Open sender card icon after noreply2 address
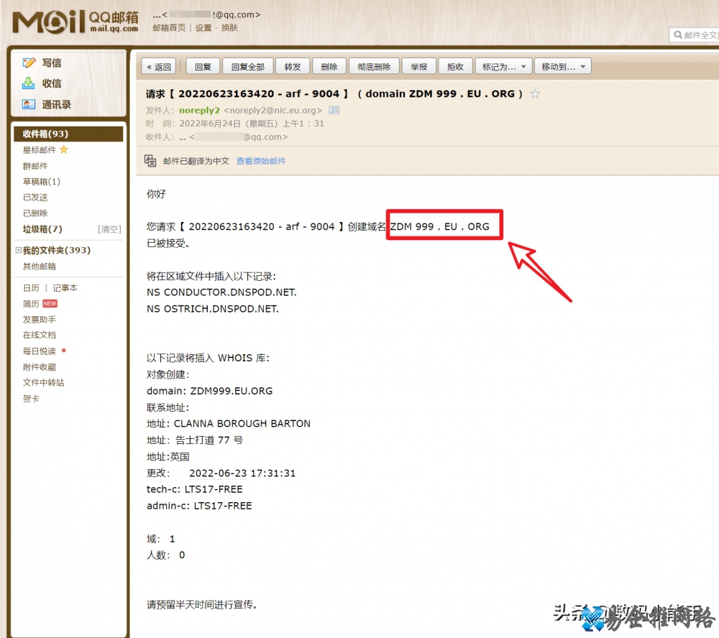This screenshot has width=719, height=638. pos(333,110)
